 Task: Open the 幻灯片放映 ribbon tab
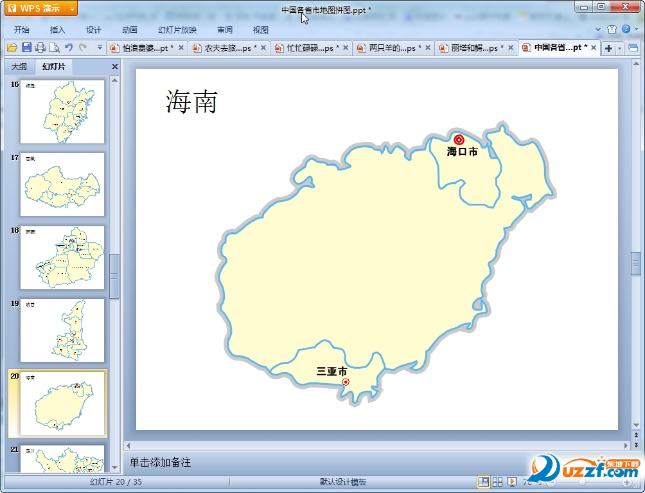point(177,30)
